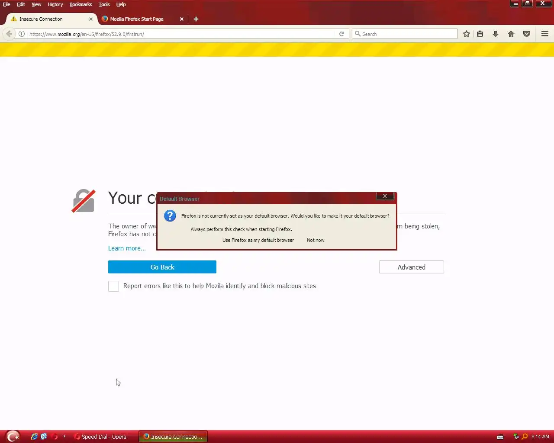Click the search magnifier icon in search box
The image size is (554, 443).
(358, 34)
